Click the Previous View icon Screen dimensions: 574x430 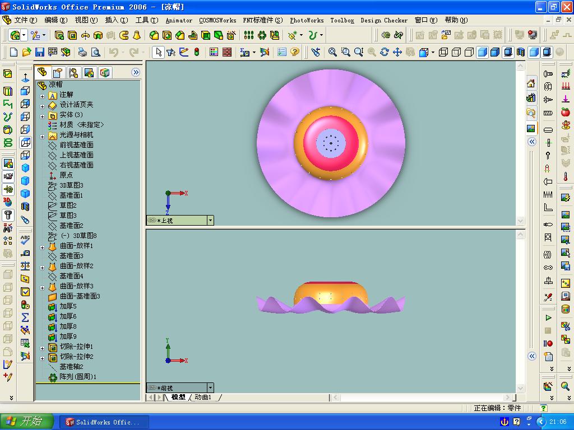coord(316,52)
